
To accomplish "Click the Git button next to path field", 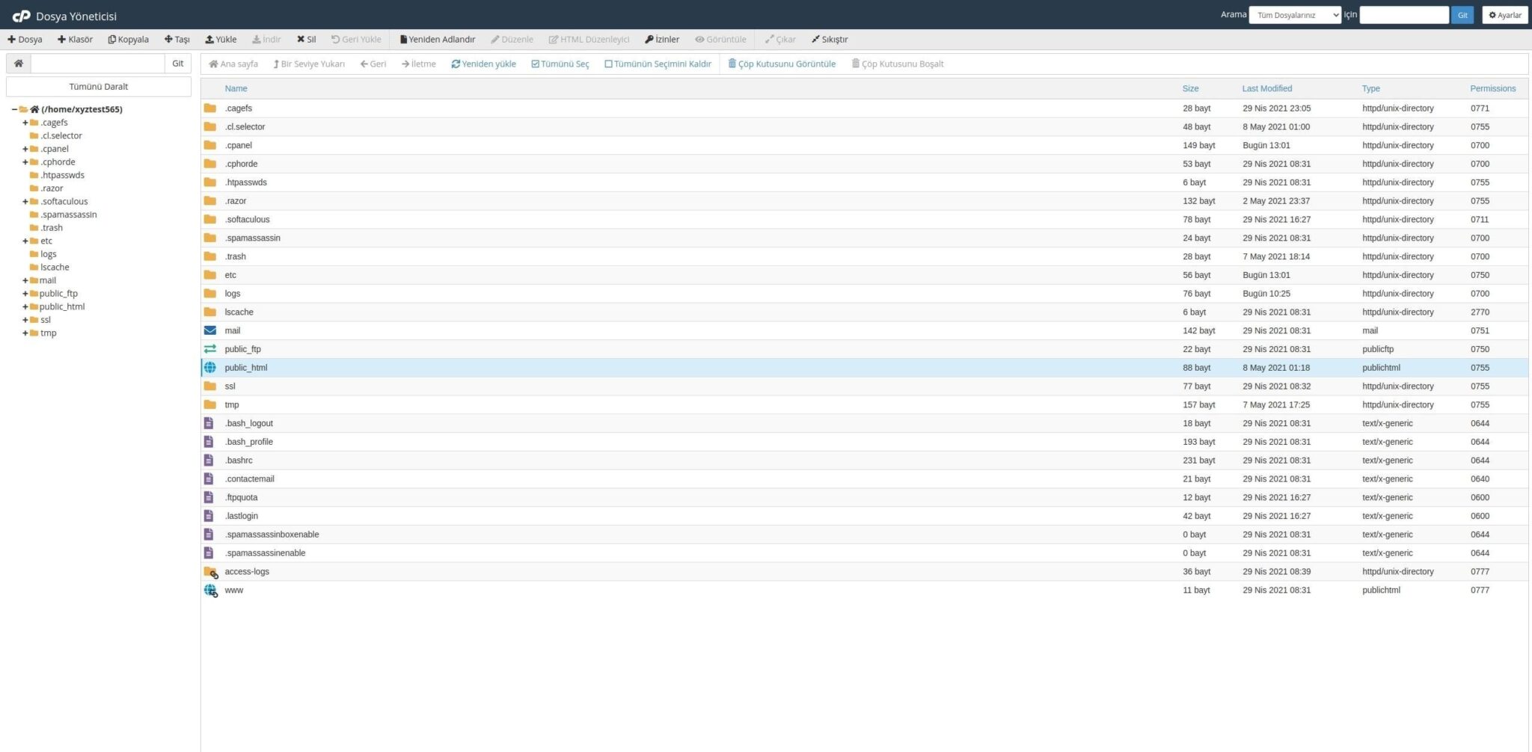I will coord(178,64).
